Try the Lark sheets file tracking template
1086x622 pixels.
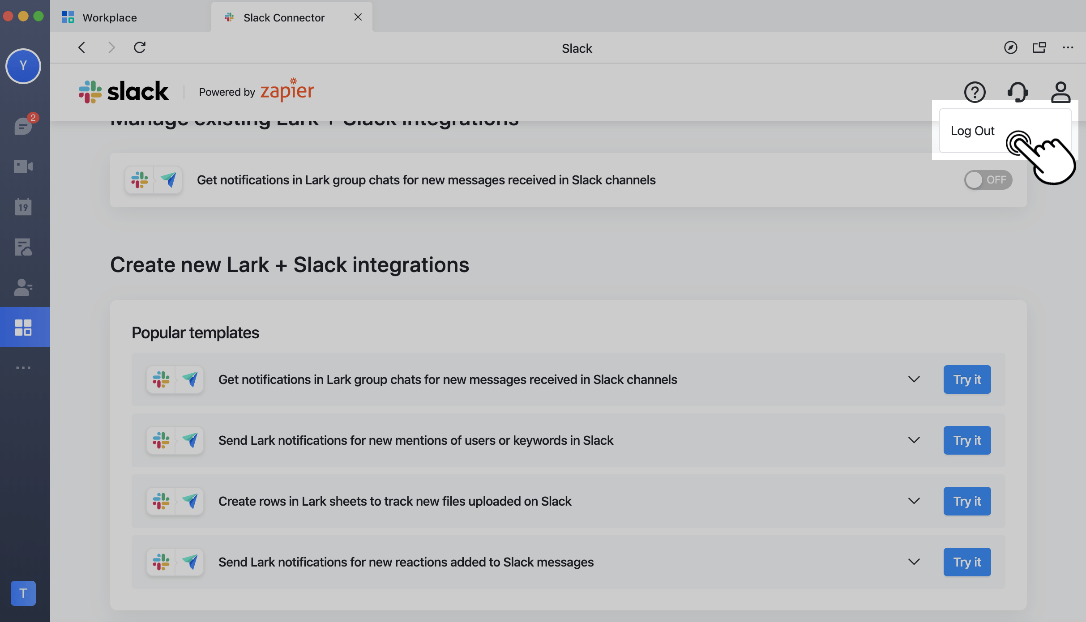pos(967,501)
